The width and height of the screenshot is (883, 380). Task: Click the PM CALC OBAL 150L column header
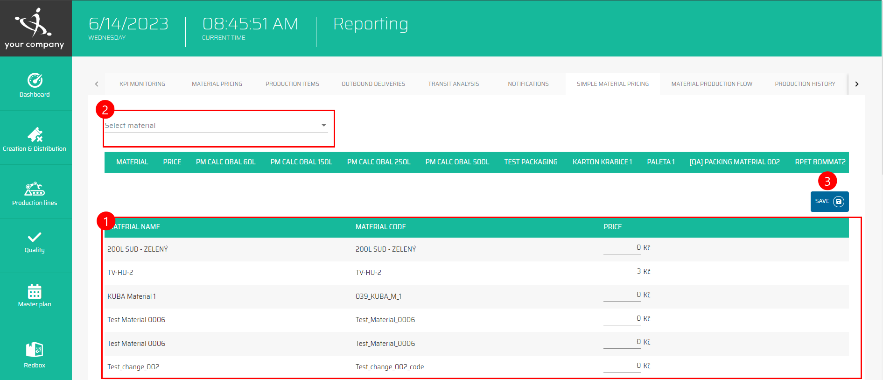pyautogui.click(x=301, y=162)
